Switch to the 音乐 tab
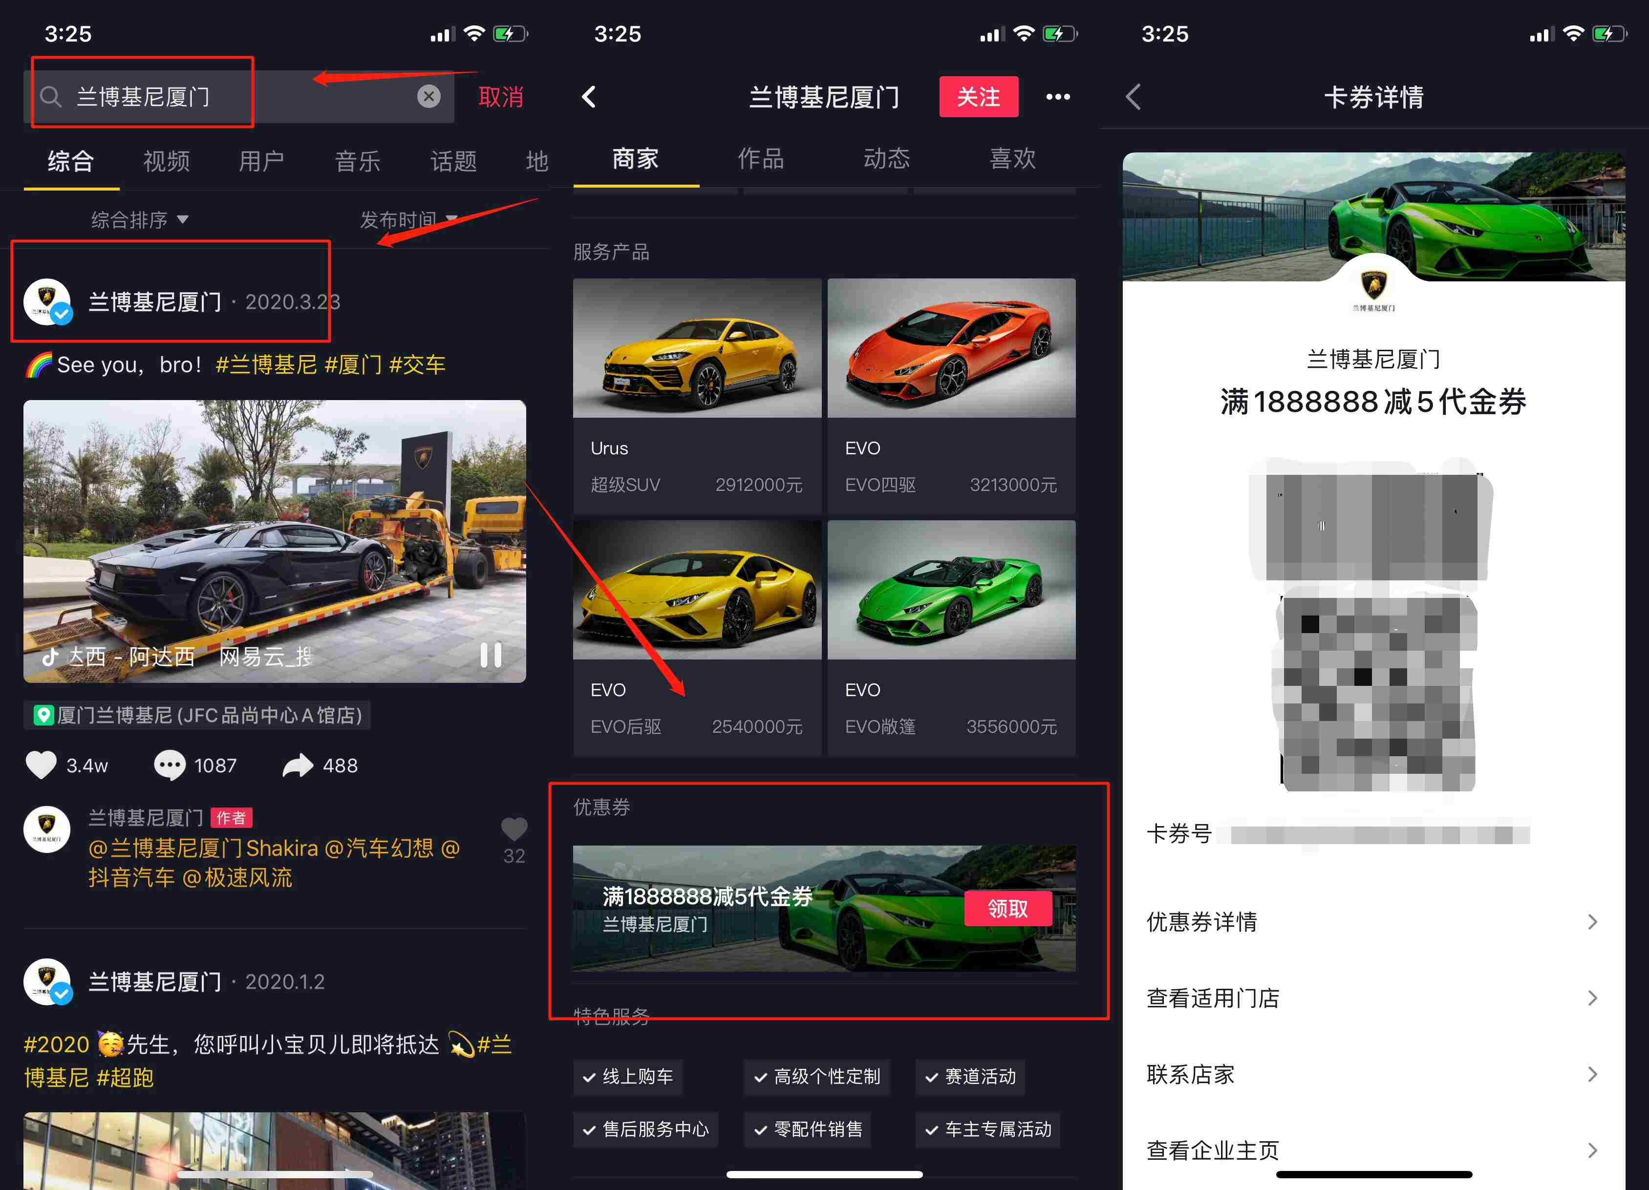The height and width of the screenshot is (1190, 1649). pos(358,161)
